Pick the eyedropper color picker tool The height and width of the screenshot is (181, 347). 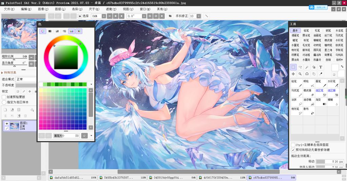tap(321, 74)
